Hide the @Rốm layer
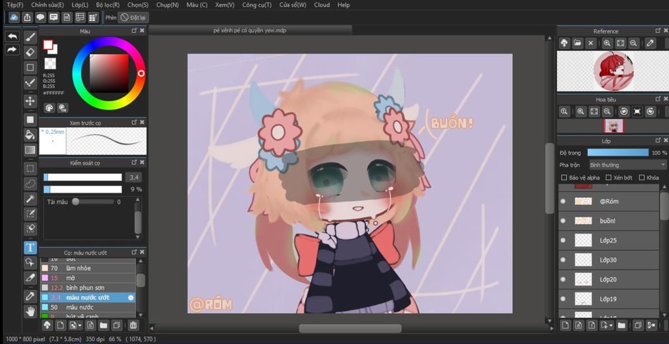 pyautogui.click(x=563, y=201)
